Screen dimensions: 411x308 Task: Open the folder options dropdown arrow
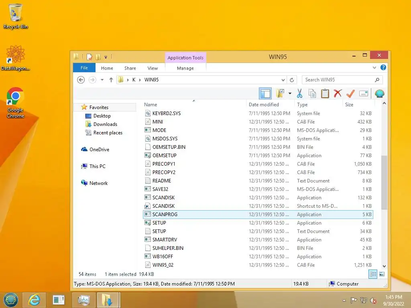click(290, 93)
